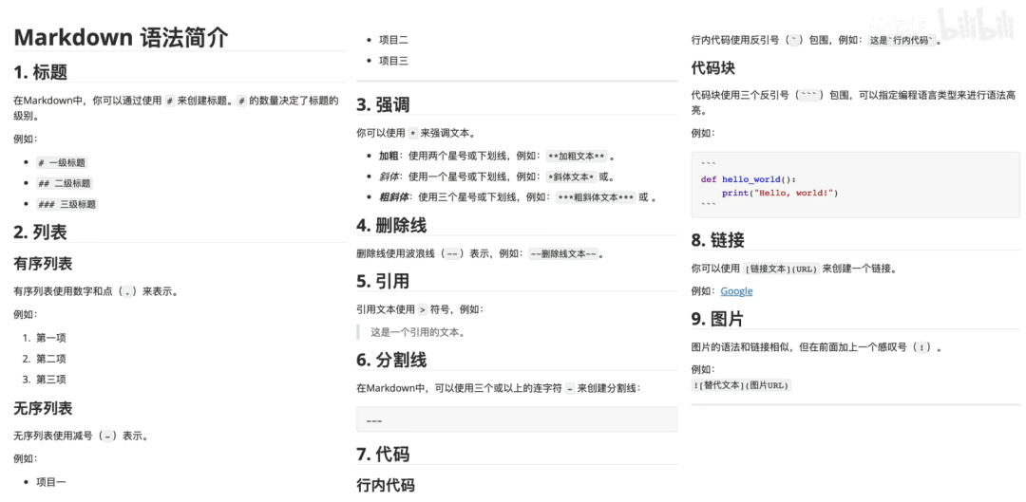This screenshot has width=1026, height=502.
Task: Click the subheading '无序列表'
Action: (x=43, y=409)
